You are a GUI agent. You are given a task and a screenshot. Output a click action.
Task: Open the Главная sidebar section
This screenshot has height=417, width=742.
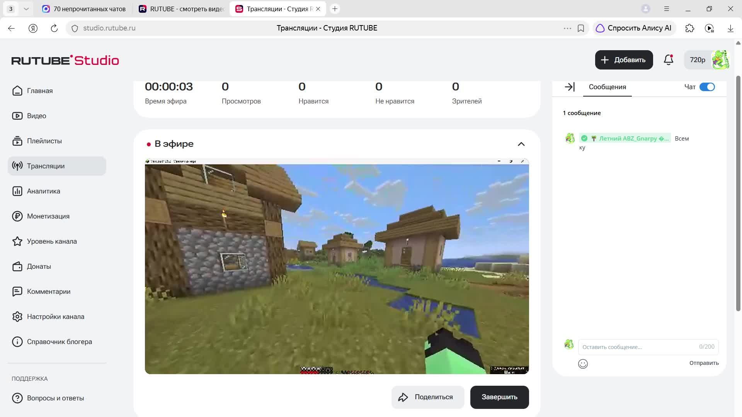pyautogui.click(x=57, y=91)
